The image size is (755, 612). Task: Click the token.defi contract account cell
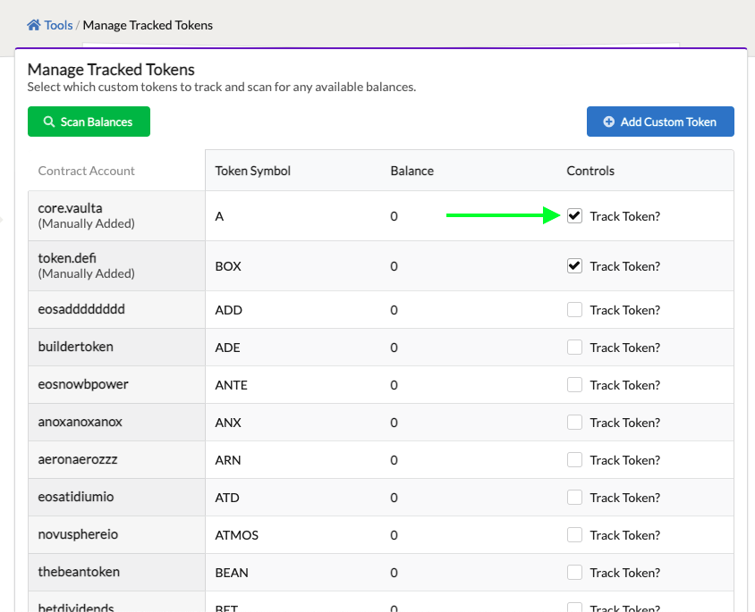pos(116,266)
